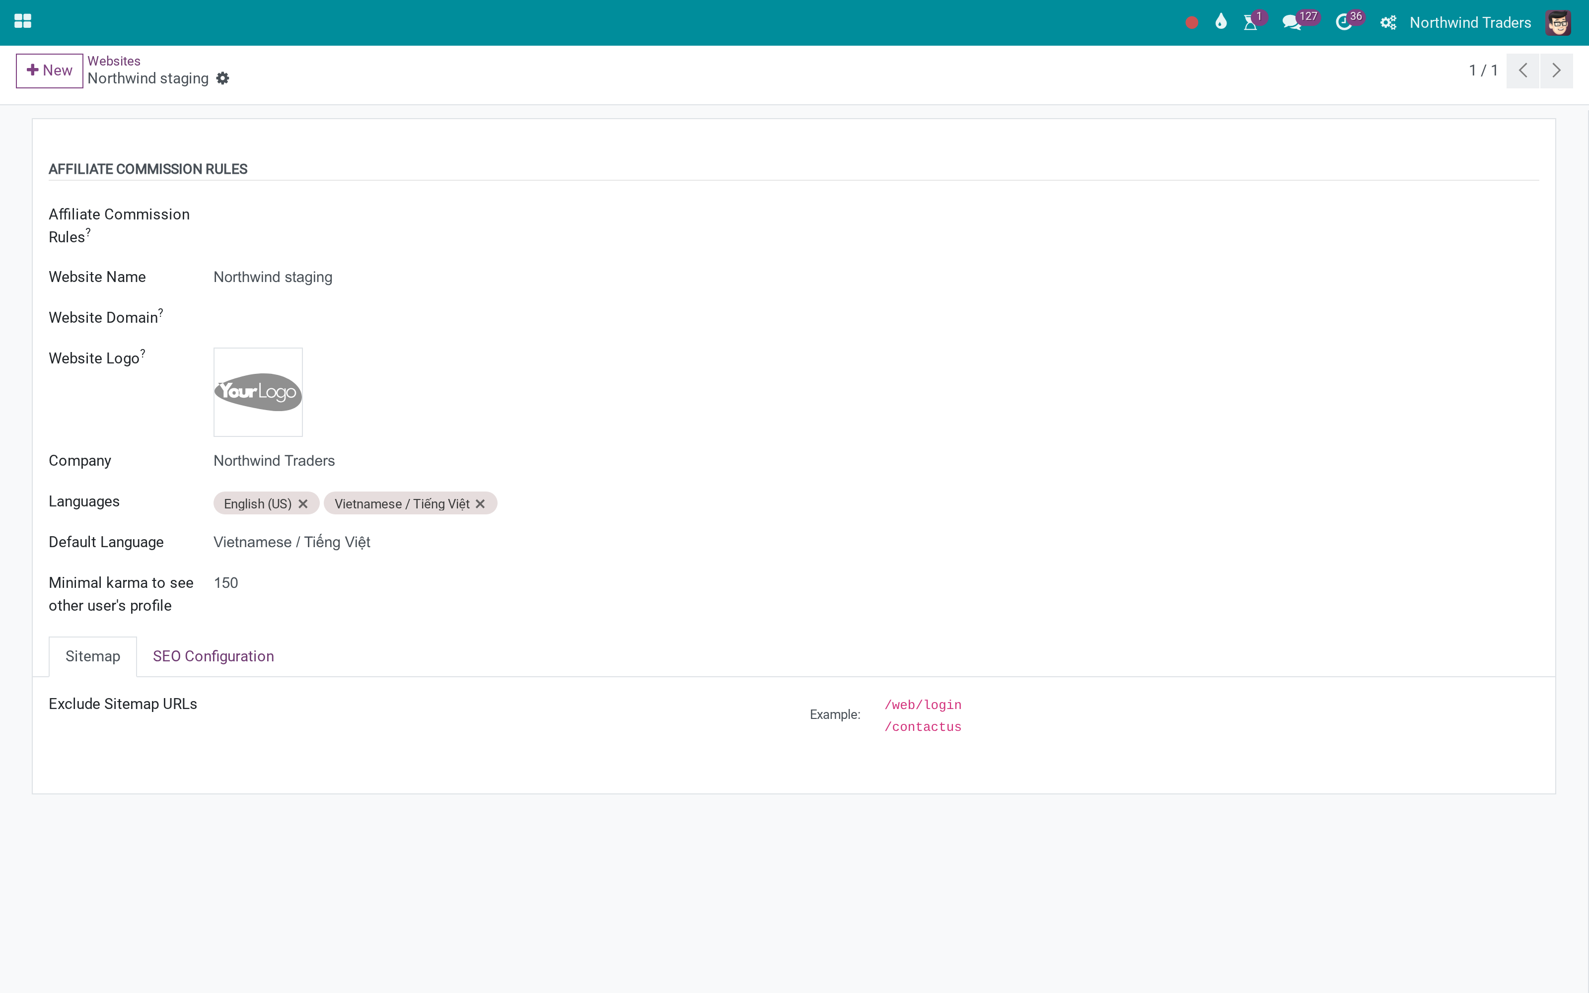This screenshot has height=993, width=1589.
Task: Click the record pager 1 / 1
Action: 1483,71
